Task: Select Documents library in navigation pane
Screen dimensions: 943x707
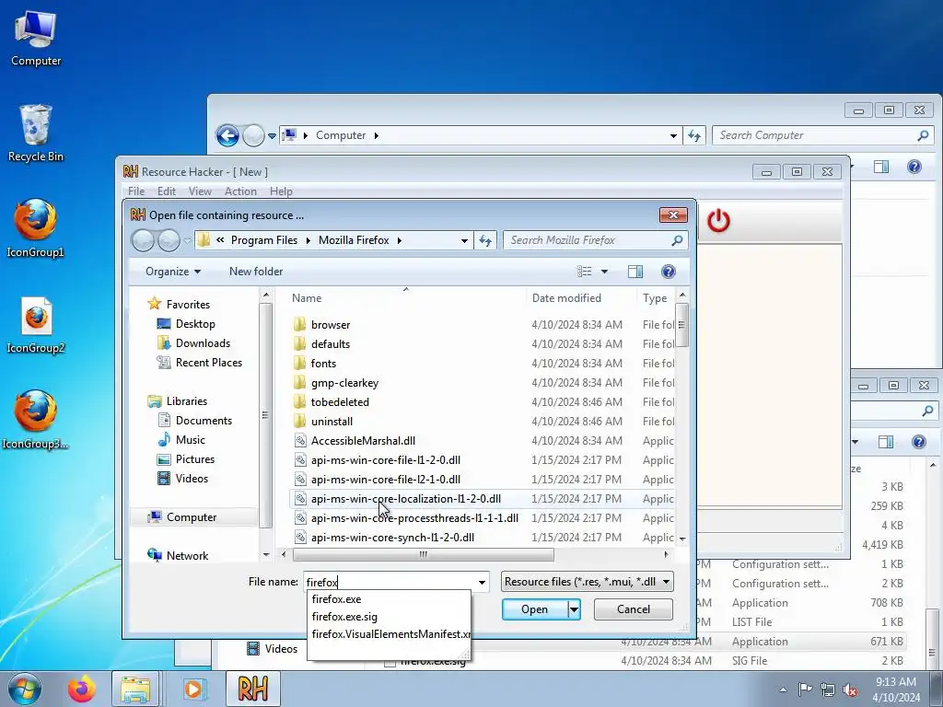Action: [x=204, y=421]
